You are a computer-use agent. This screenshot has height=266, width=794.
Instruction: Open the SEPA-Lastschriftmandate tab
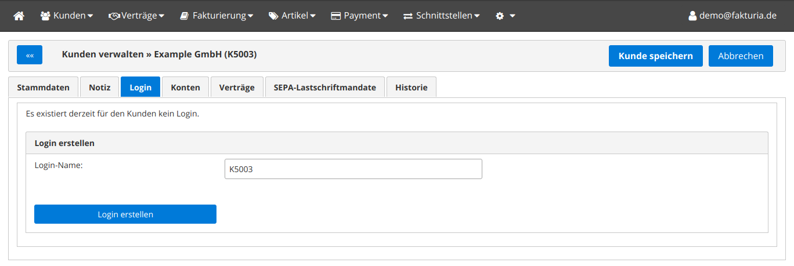[x=325, y=88]
